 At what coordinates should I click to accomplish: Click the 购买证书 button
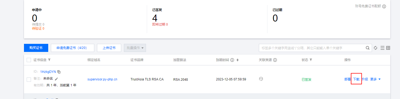[36, 48]
